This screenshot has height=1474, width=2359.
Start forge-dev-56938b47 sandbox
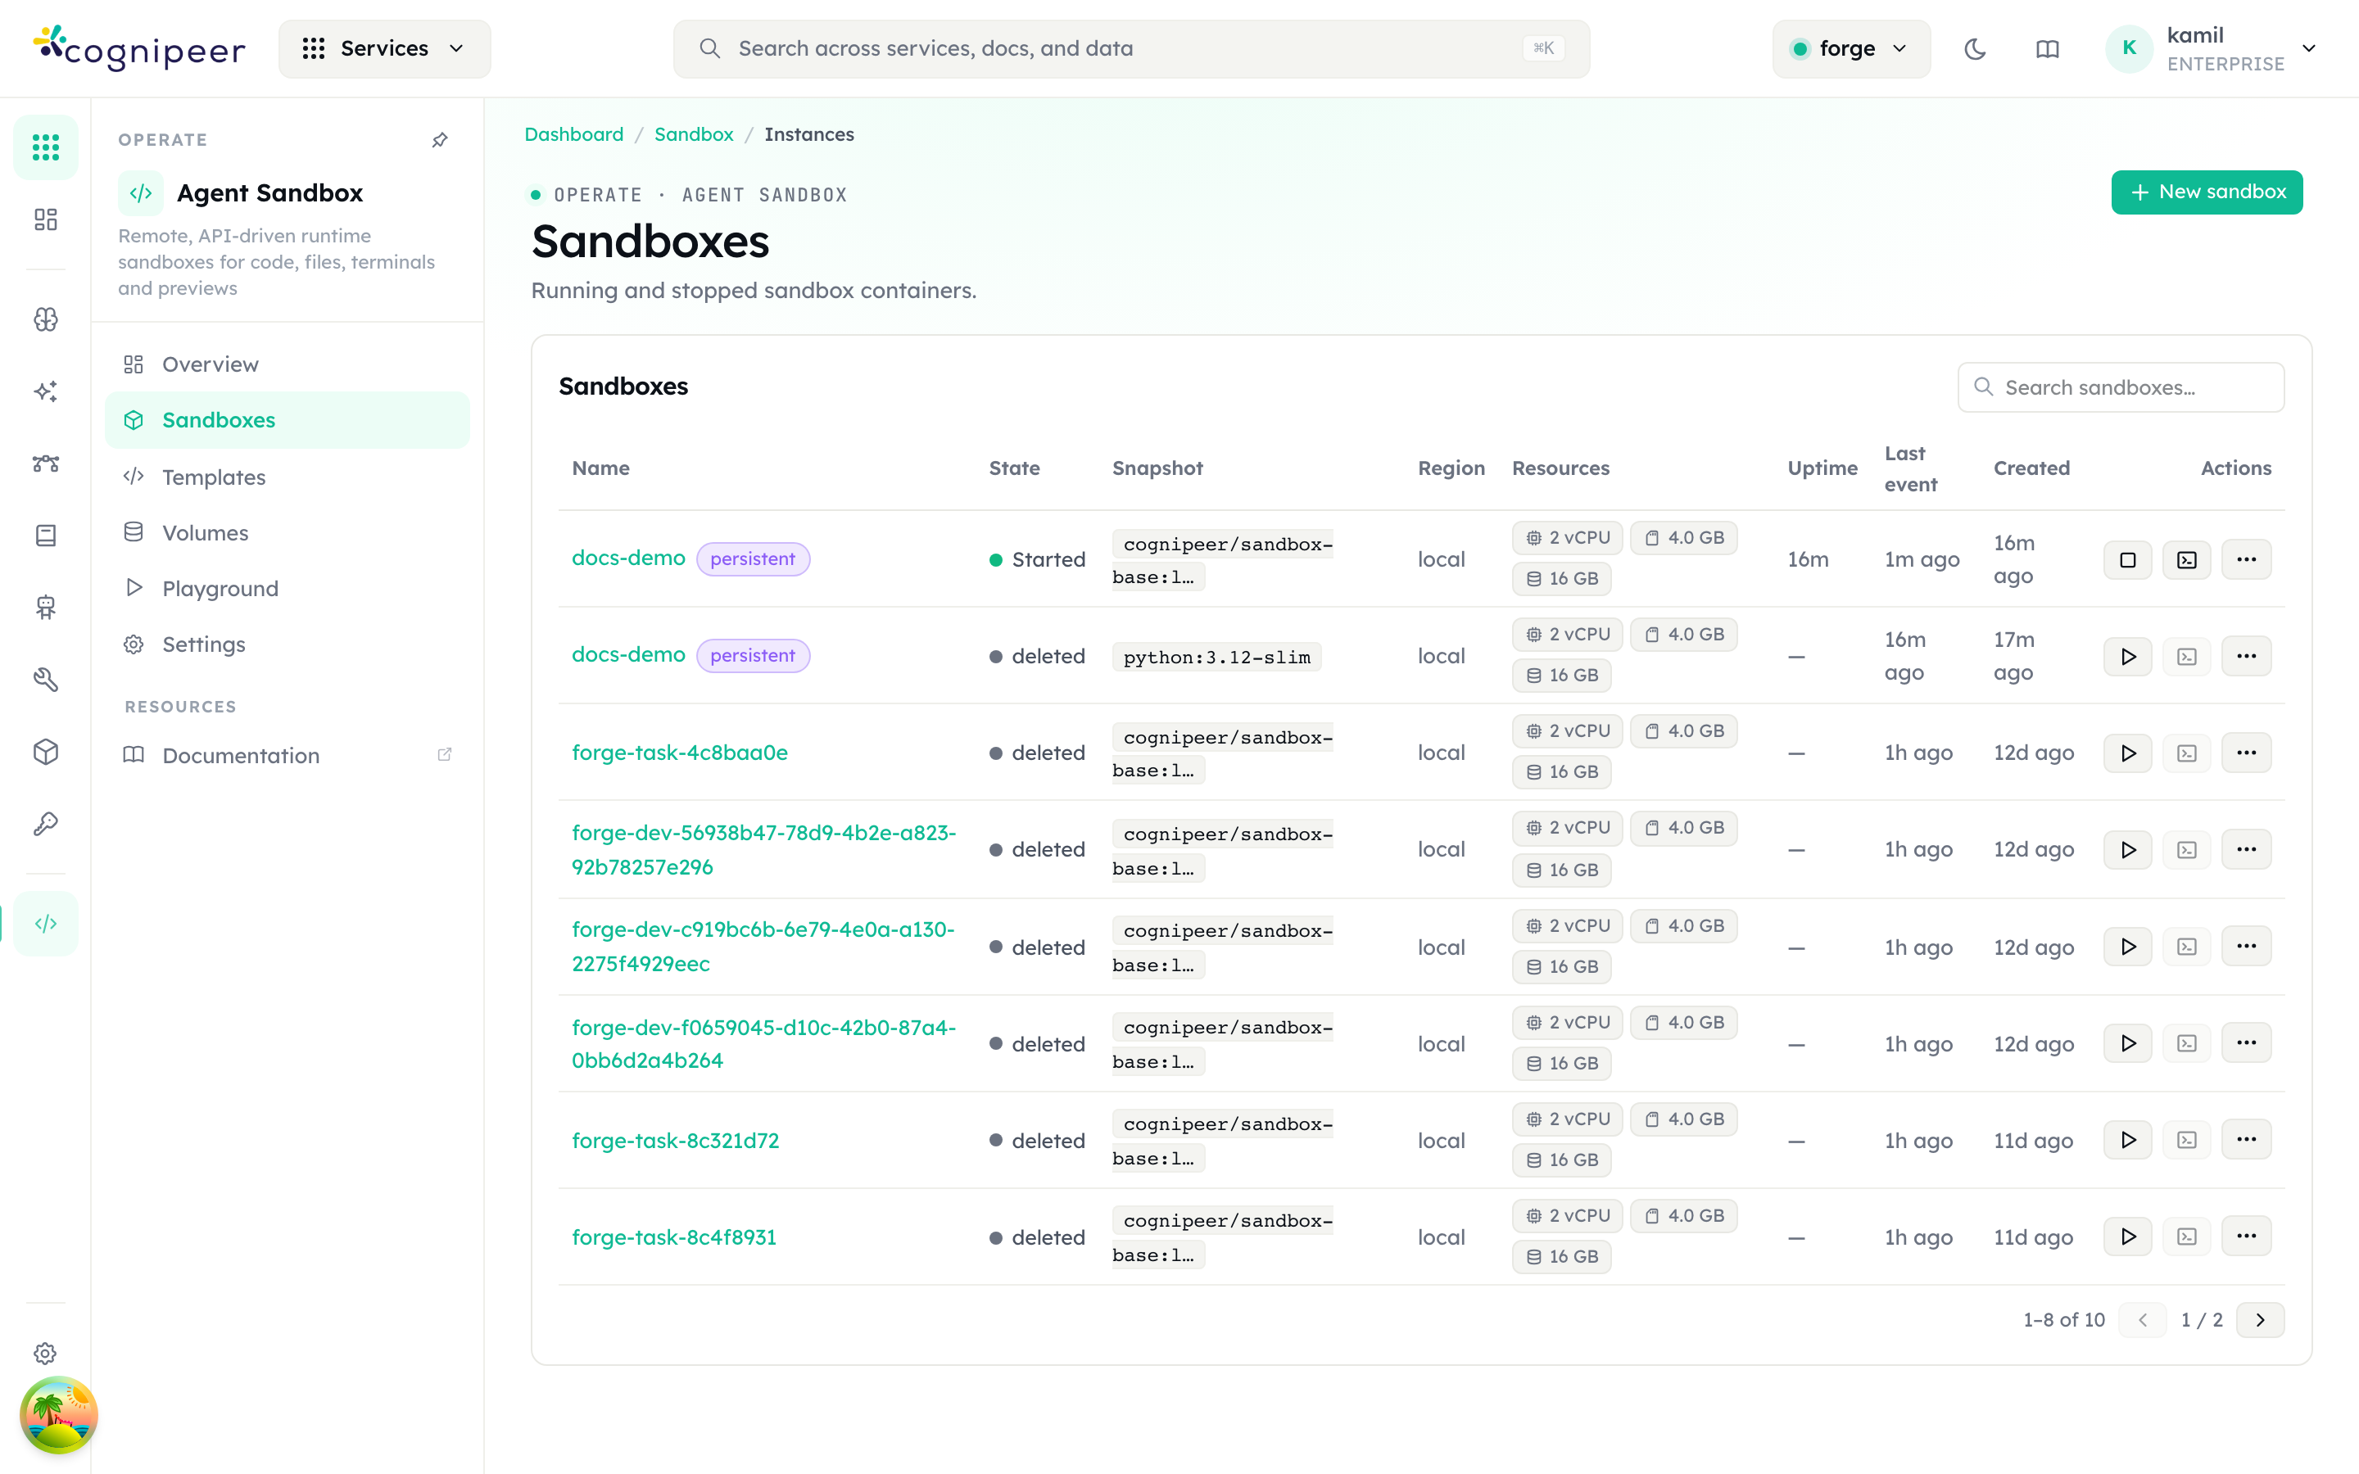click(x=2128, y=849)
